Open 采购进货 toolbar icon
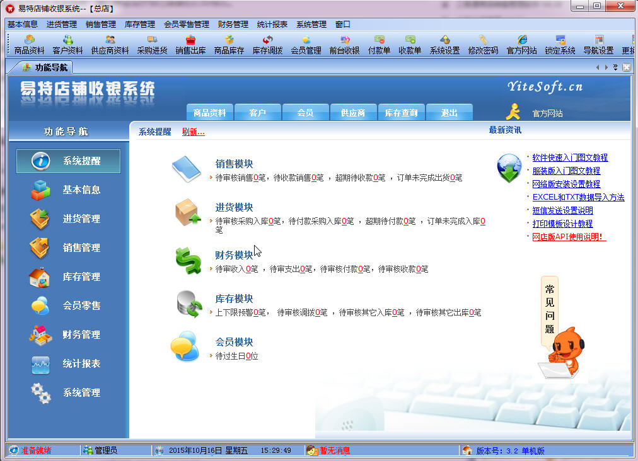The height and width of the screenshot is (461, 638). (x=152, y=45)
